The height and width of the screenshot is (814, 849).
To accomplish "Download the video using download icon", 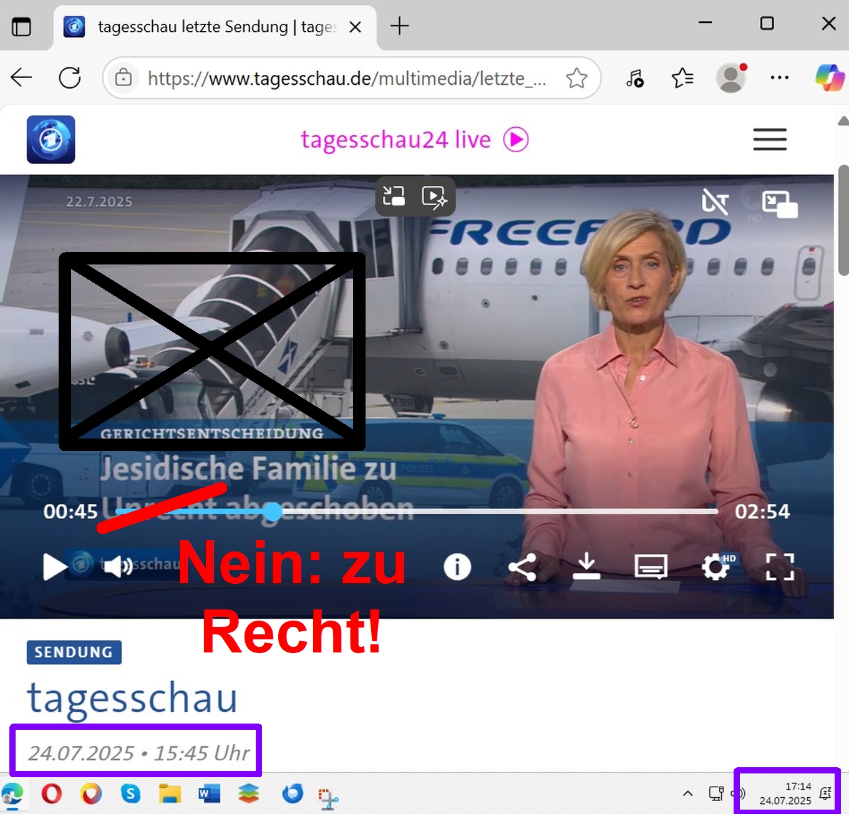I will click(x=586, y=566).
